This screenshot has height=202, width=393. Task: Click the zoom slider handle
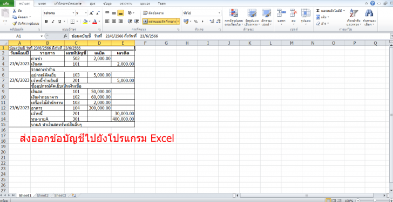click(375, 200)
